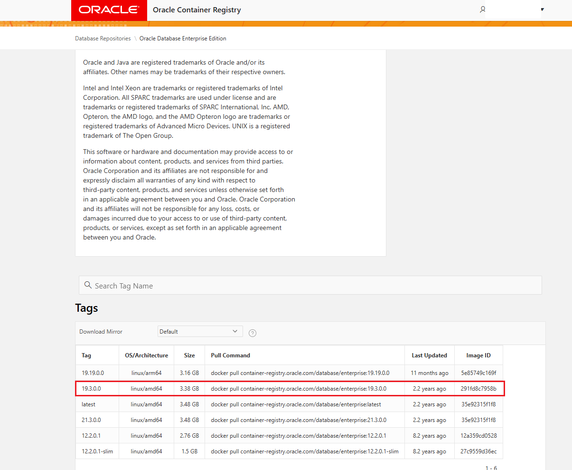Click image ID 35e92315f1f8 in latest row

click(x=478, y=404)
